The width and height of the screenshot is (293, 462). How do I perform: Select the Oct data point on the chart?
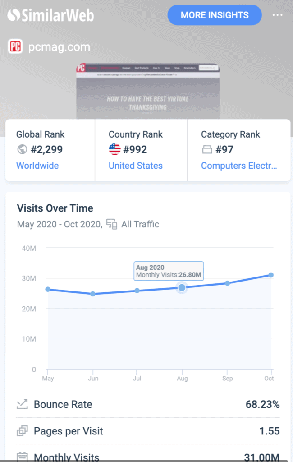[271, 275]
